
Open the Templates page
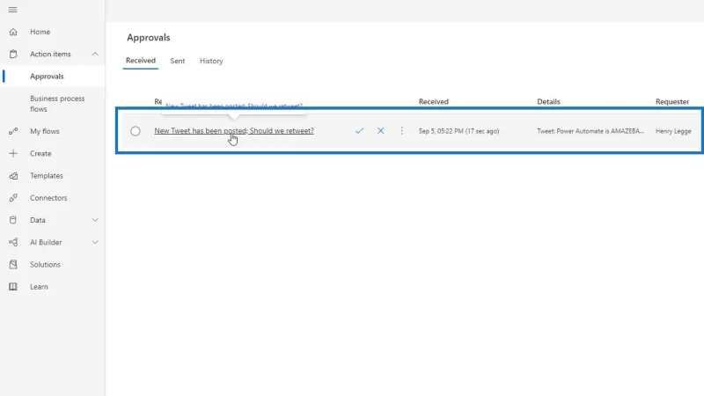tap(47, 175)
